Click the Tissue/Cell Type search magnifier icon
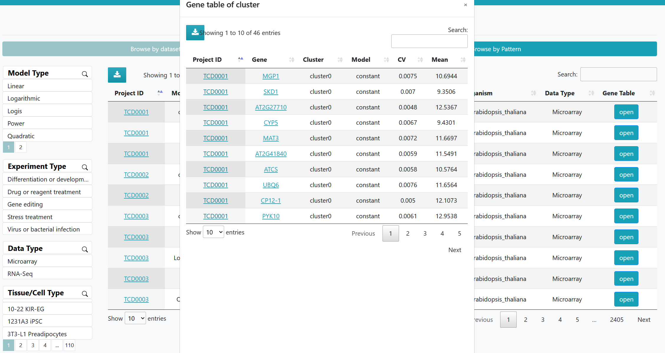The image size is (665, 353). coord(85,294)
